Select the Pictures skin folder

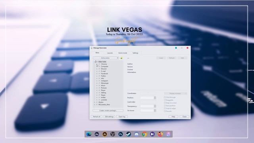click(104, 88)
